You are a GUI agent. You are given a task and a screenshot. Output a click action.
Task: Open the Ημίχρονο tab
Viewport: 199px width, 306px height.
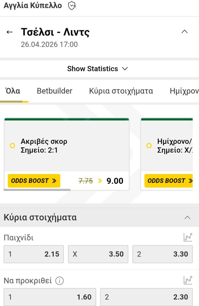185,91
